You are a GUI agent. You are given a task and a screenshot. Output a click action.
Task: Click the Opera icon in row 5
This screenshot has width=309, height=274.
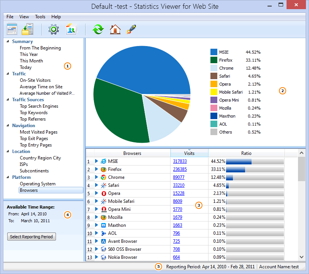coord(104,193)
